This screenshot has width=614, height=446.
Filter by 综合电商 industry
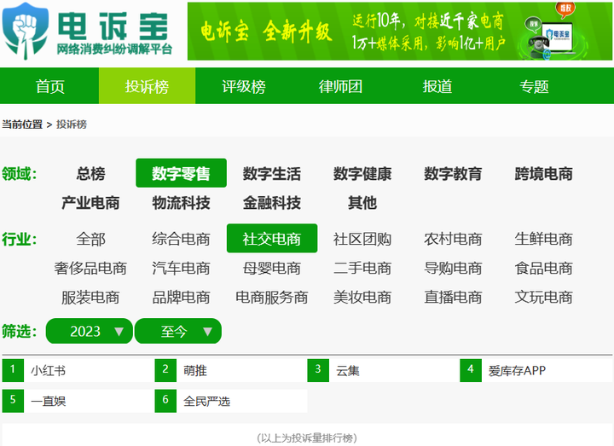[181, 239]
